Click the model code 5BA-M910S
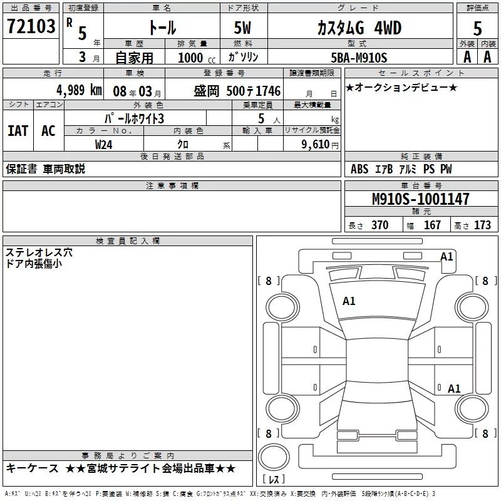The height and width of the screenshot is (501, 501). point(359,58)
